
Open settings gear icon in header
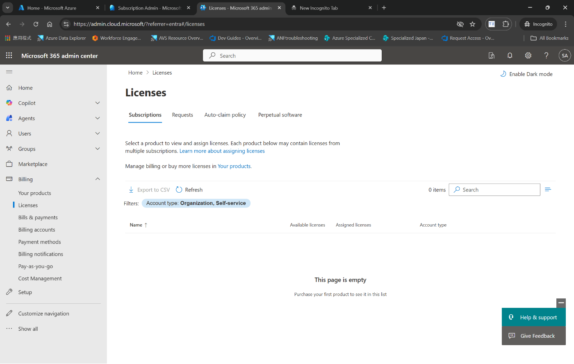tap(528, 55)
